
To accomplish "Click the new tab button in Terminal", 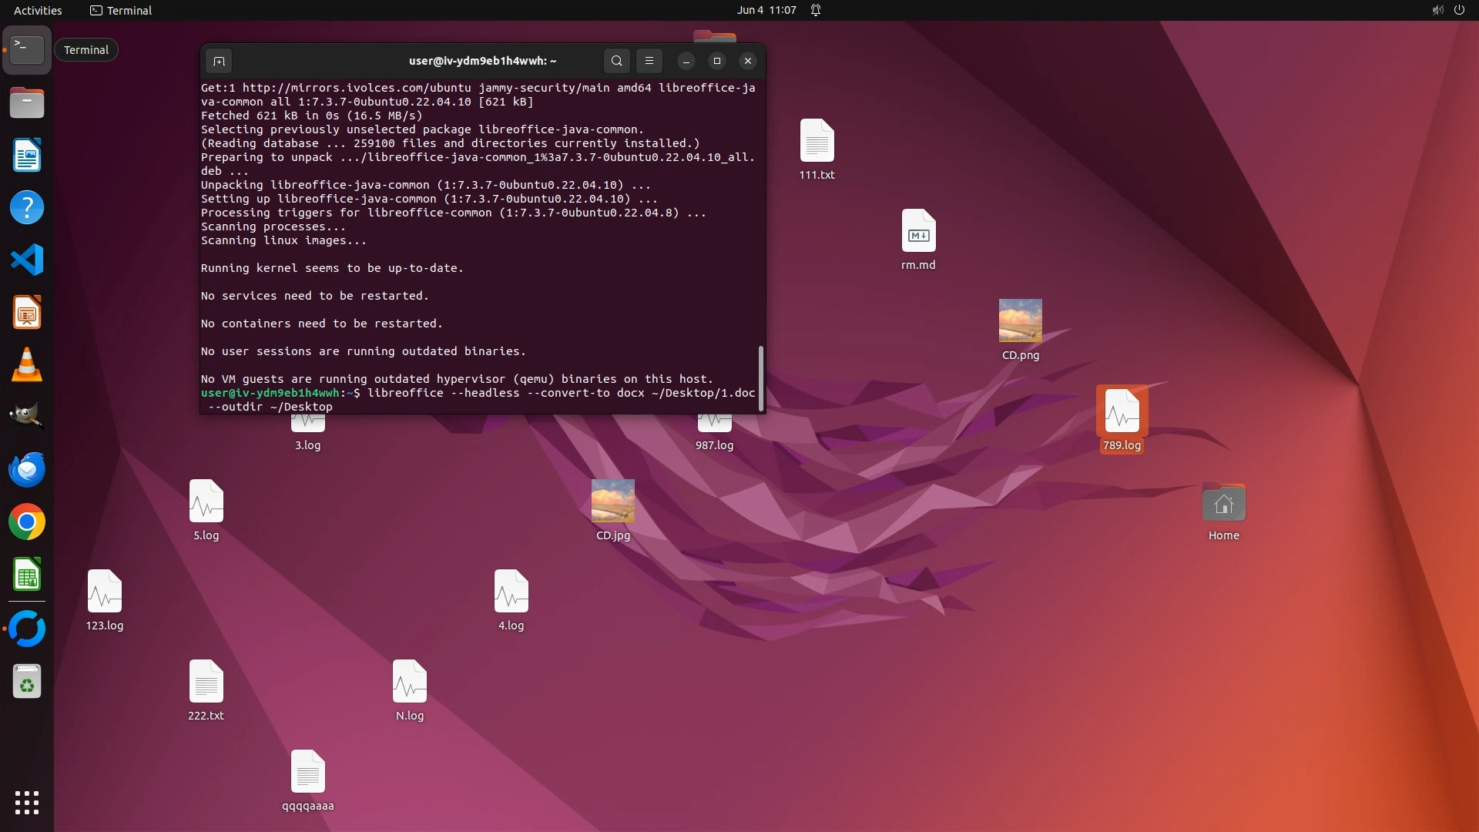I will pyautogui.click(x=219, y=61).
